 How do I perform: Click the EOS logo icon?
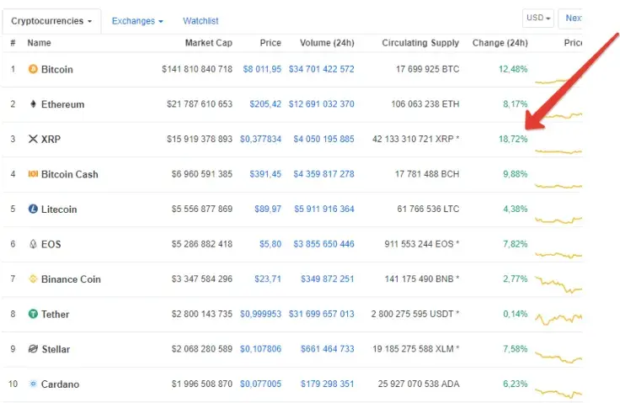(x=33, y=244)
